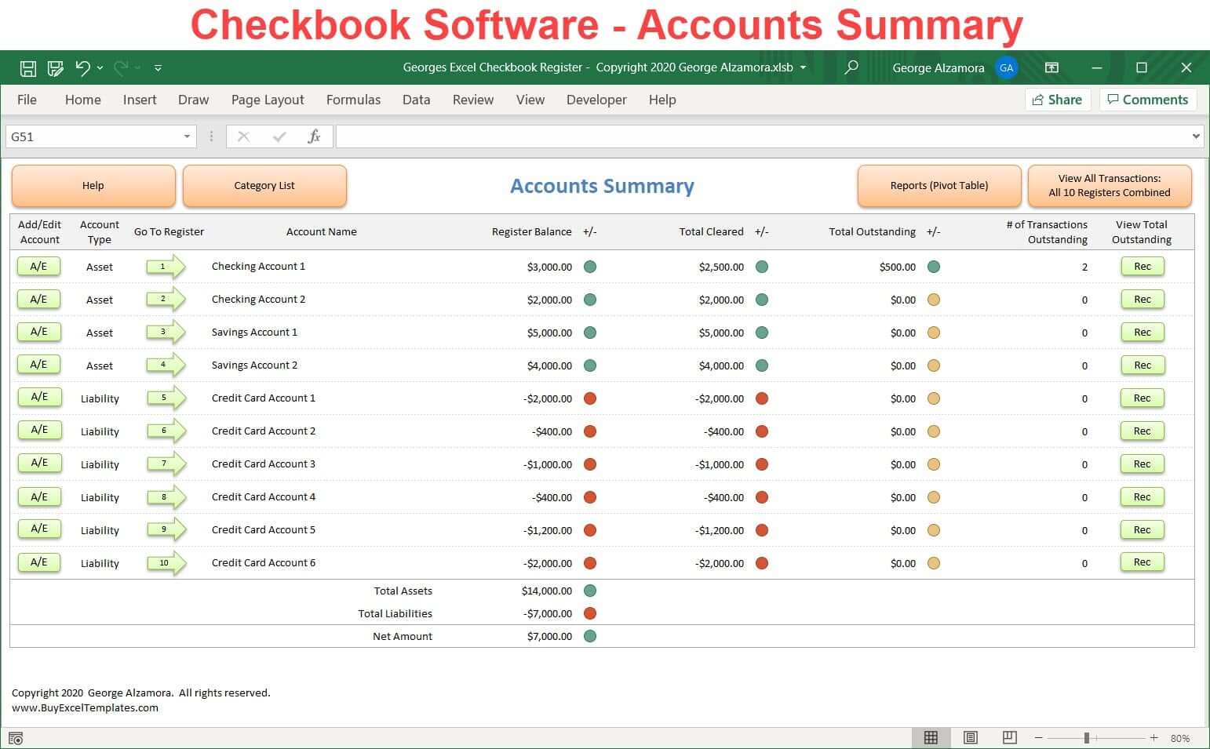Switch to Normal view in status bar
The image size is (1210, 749).
tap(931, 737)
